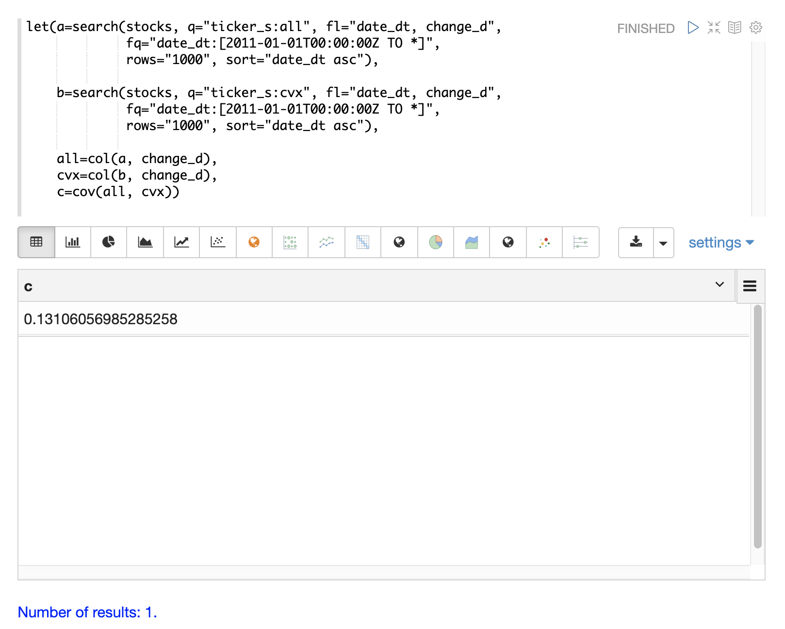
Task: Choose the scatter chart visualization
Action: [x=218, y=242]
